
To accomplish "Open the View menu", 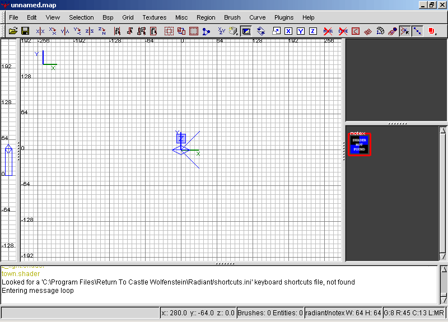I will coord(53,17).
